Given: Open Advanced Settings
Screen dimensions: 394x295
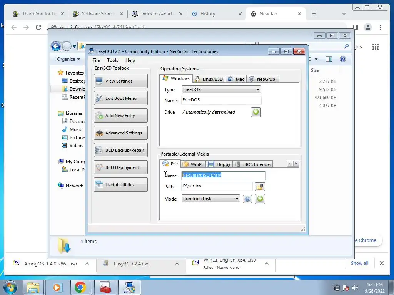Looking at the screenshot, I should coord(120,133).
